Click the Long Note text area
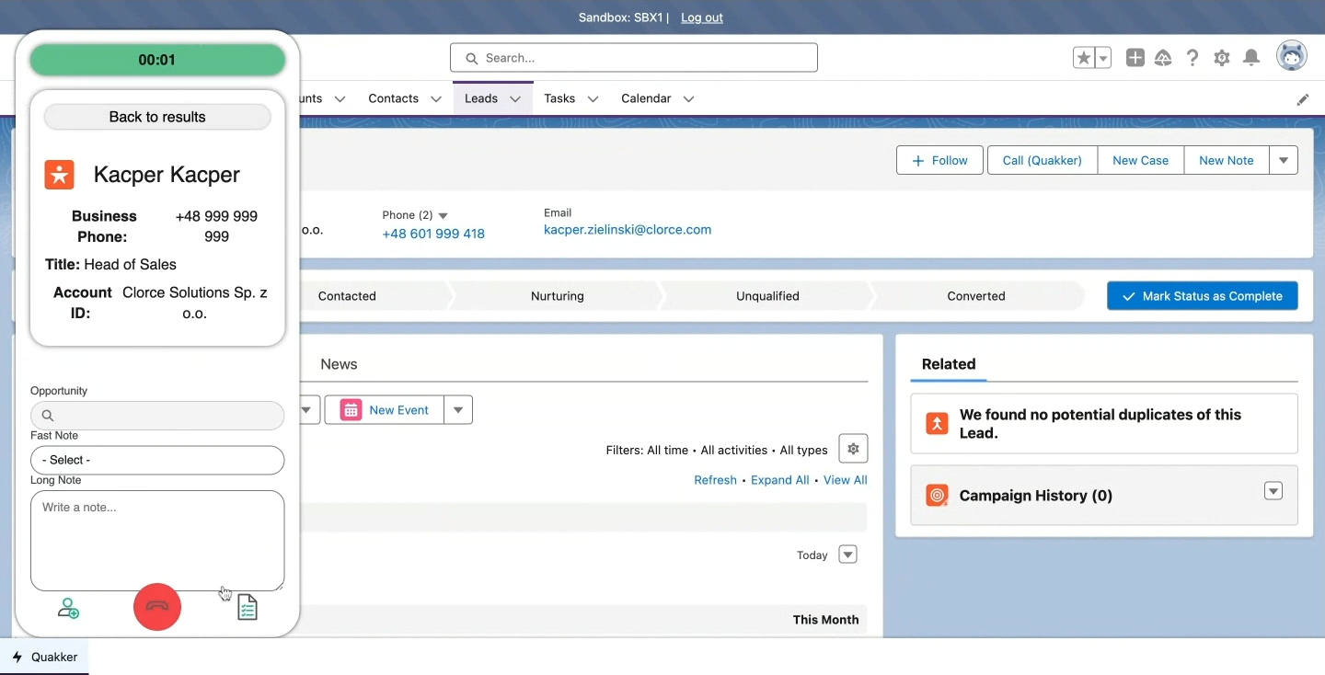 pos(157,541)
